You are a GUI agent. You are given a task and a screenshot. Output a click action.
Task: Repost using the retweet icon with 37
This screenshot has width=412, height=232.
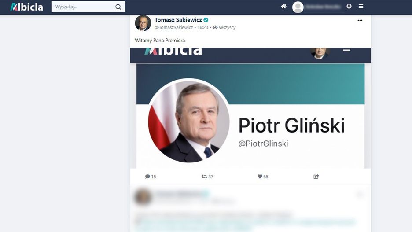(x=204, y=177)
